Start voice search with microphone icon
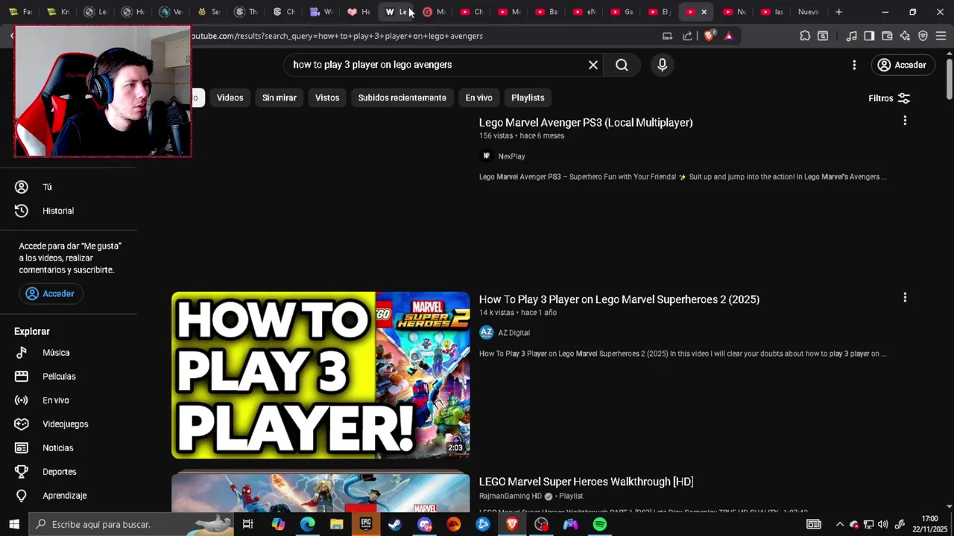Viewport: 954px width, 536px height. (662, 65)
